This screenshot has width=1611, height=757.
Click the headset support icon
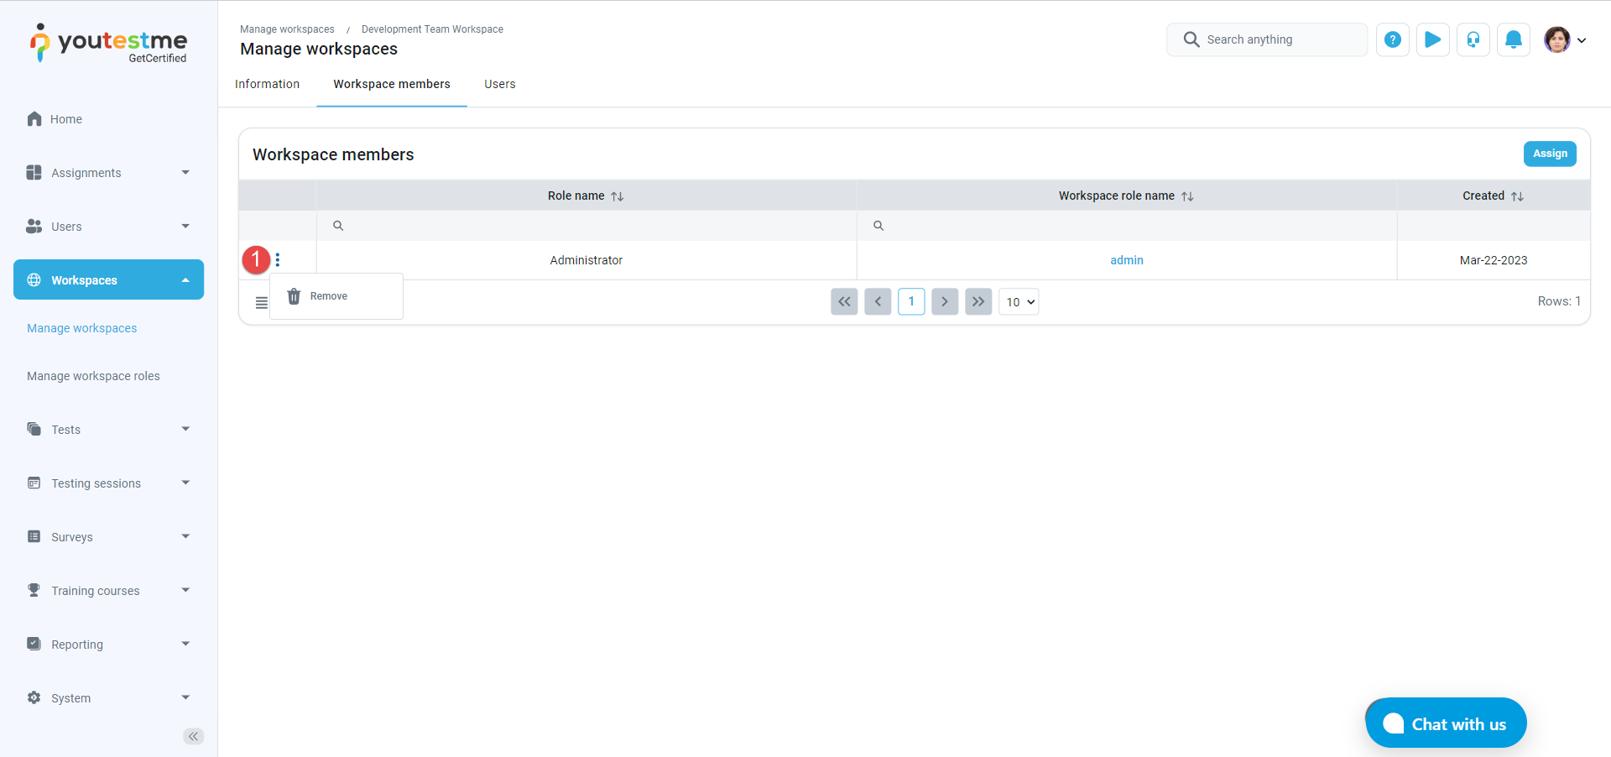[x=1473, y=39]
